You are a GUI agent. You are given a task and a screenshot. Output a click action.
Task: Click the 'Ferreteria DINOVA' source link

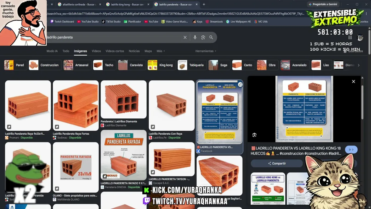pyautogui.click(x=116, y=187)
